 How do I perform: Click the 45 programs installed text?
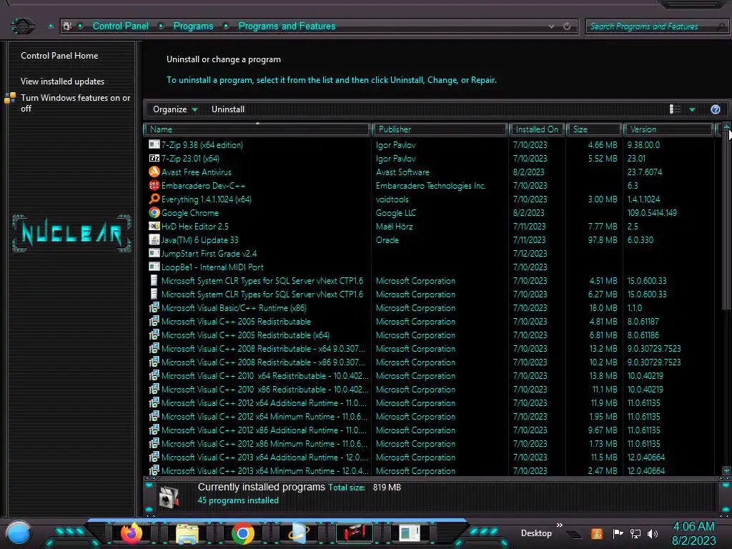click(238, 500)
